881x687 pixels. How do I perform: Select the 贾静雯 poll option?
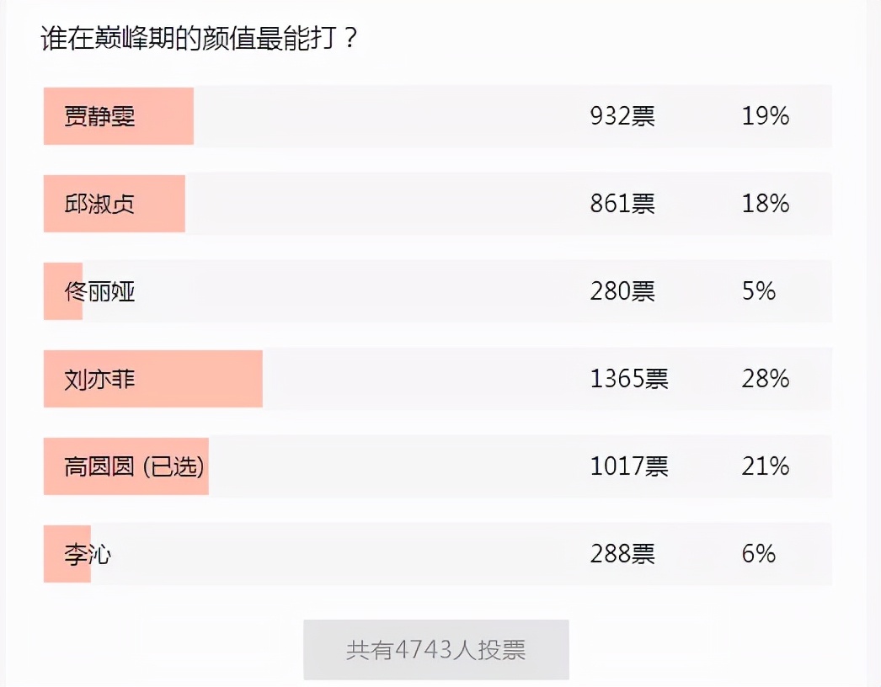point(438,116)
